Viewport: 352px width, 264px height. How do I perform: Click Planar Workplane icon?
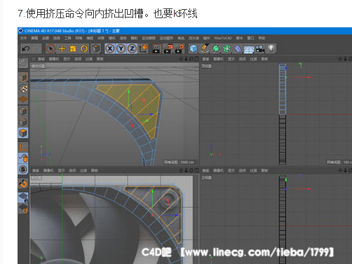[23, 209]
